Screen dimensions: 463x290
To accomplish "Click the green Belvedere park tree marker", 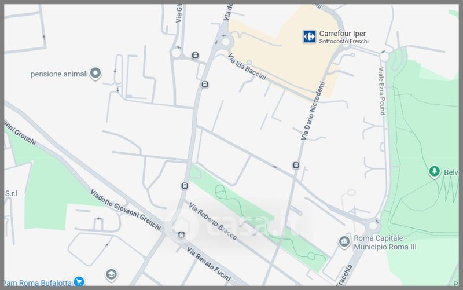I will click(x=435, y=172).
